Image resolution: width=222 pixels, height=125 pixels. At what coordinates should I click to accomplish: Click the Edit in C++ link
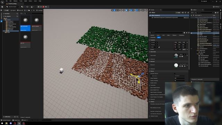pyautogui.click(x=186, y=18)
